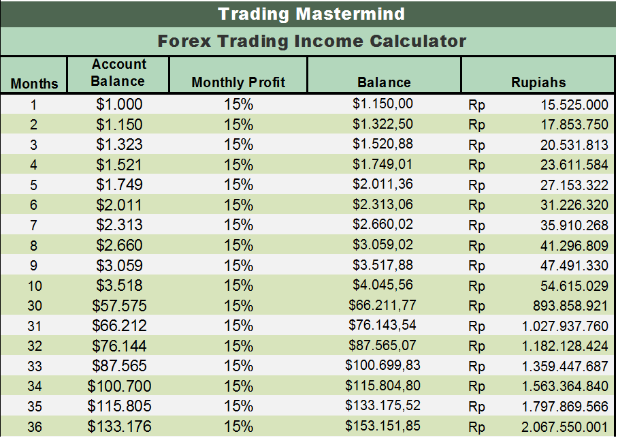
Task: Click the balance cell showing $100.699,83
Action: click(x=383, y=366)
